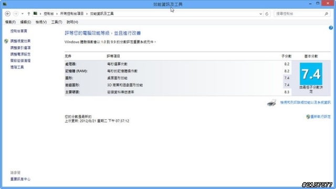Click the 基本分數 column header
The image size is (336, 189).
point(311,56)
